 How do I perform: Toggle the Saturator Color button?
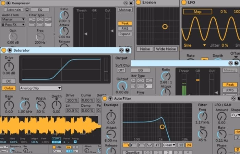9,88
